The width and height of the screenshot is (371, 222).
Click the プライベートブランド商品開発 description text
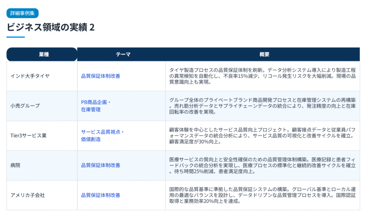click(262, 106)
